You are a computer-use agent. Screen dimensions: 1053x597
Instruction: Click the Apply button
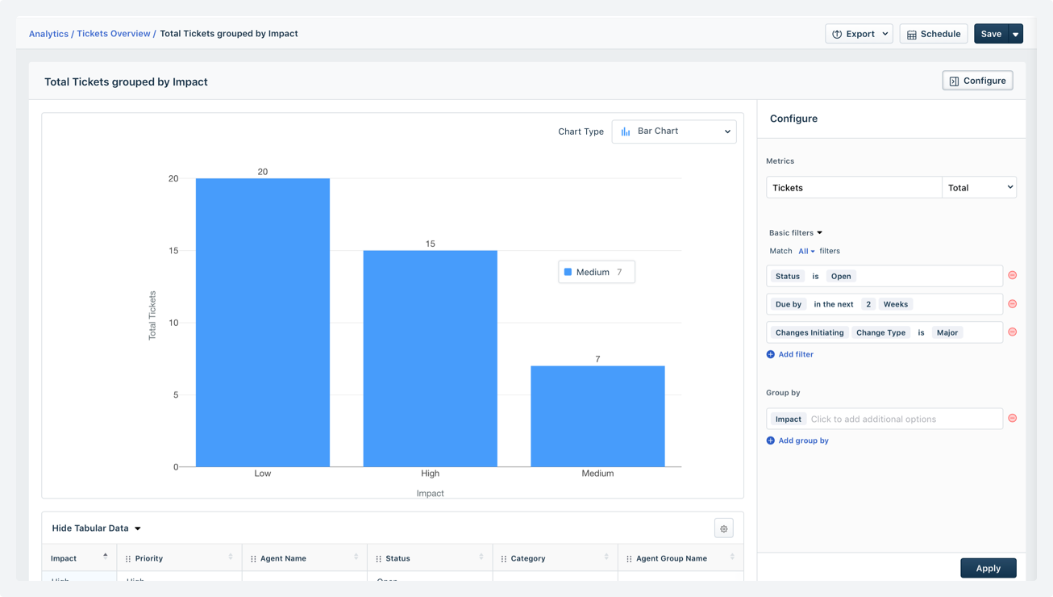tap(988, 568)
